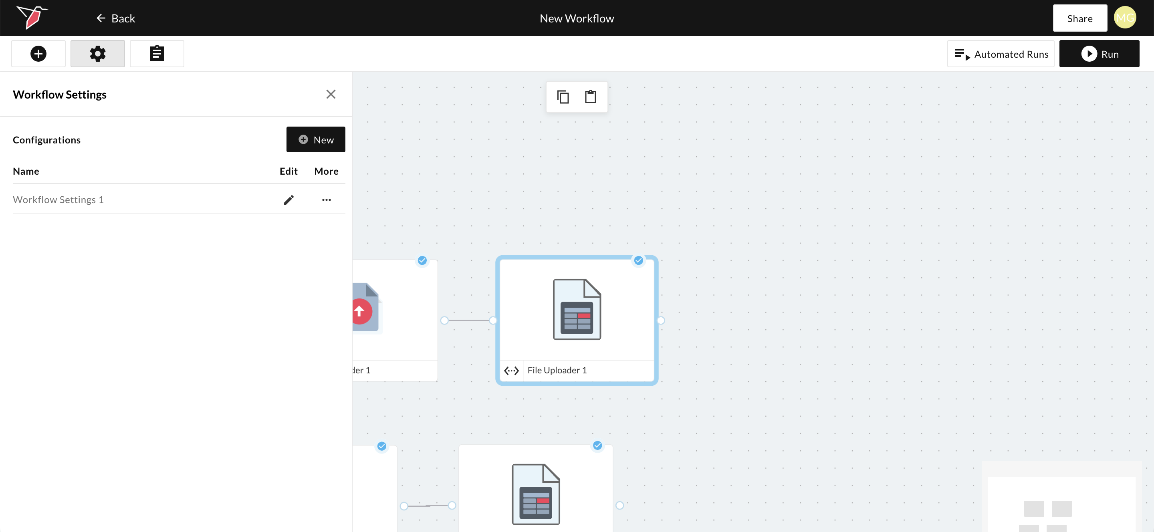The width and height of the screenshot is (1154, 532).
Task: Open the MG user avatar menu
Action: tap(1124, 18)
